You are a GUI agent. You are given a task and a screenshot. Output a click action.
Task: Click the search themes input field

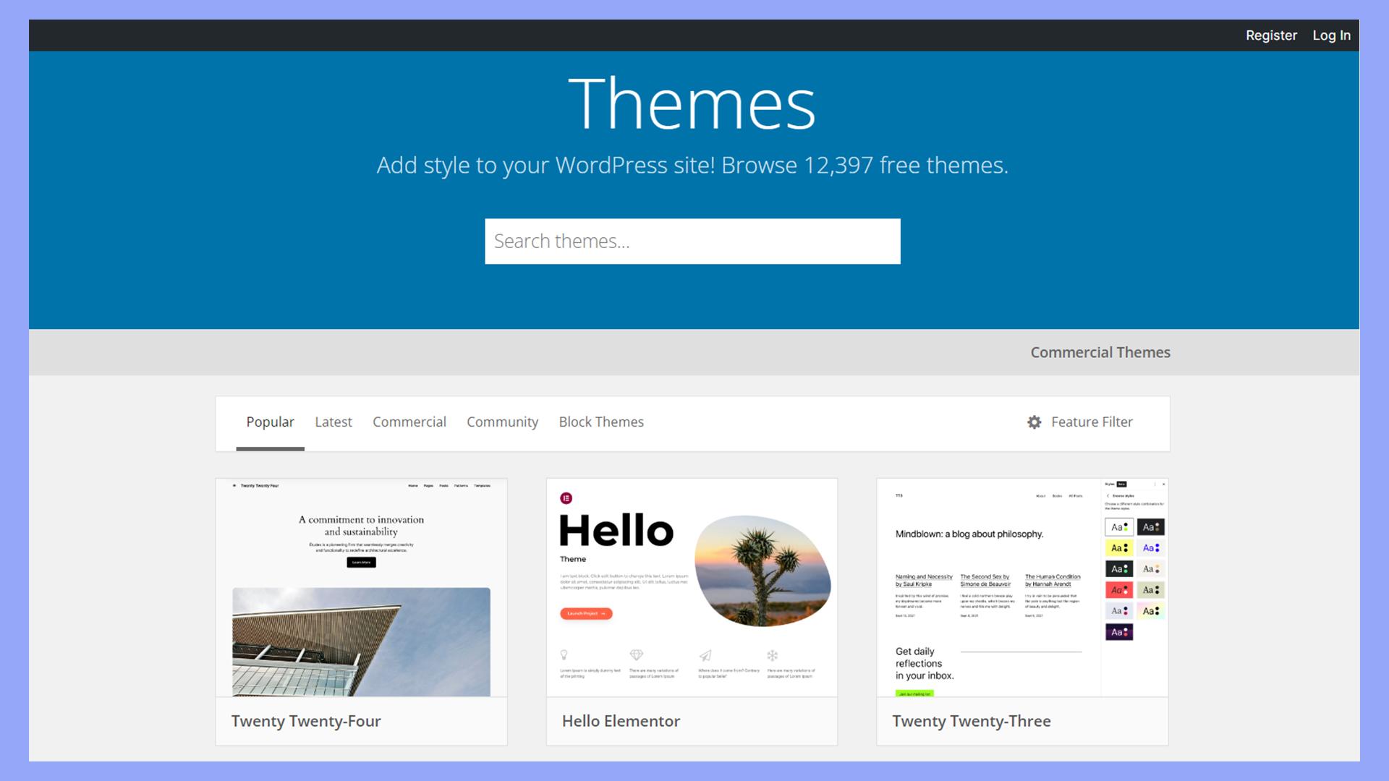(x=694, y=242)
